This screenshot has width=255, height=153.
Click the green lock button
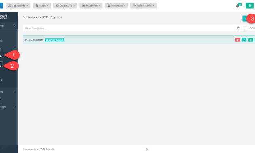tap(249, 6)
